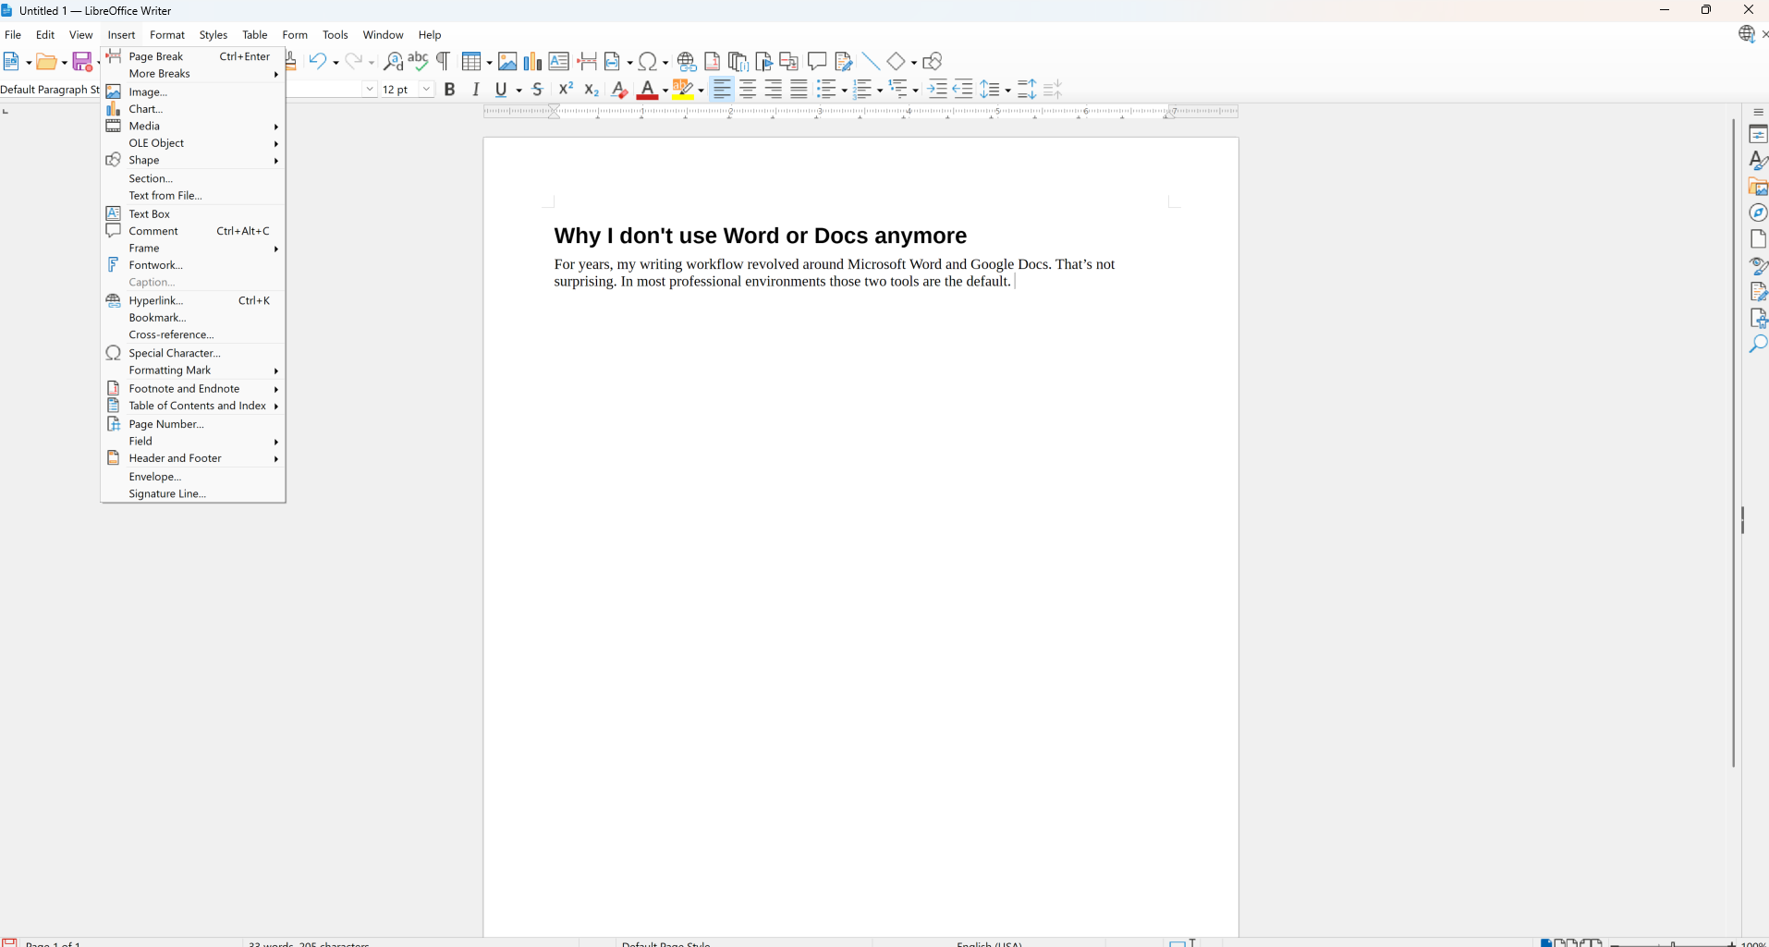Screen dimensions: 1769x947
Task: Apply red font color swatch
Action: coord(647,90)
